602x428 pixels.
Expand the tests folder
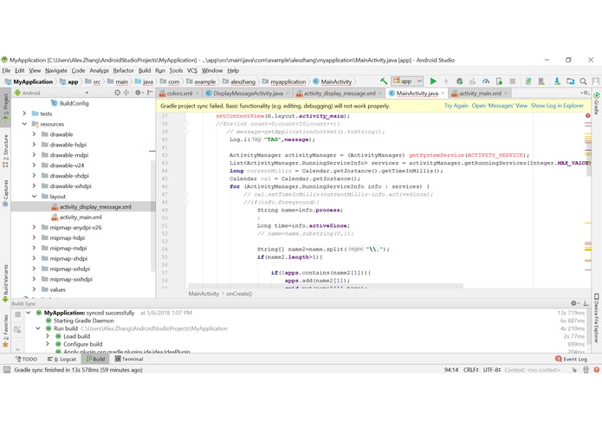tap(24, 113)
